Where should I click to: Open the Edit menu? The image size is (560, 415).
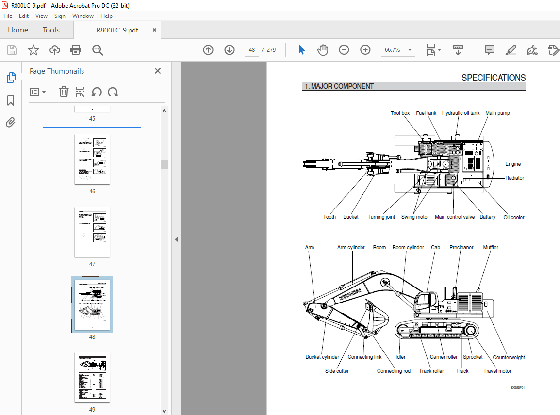24,16
